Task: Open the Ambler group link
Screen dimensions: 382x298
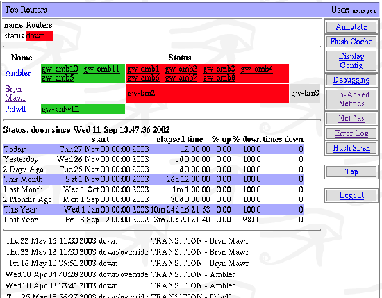Action: [x=18, y=73]
